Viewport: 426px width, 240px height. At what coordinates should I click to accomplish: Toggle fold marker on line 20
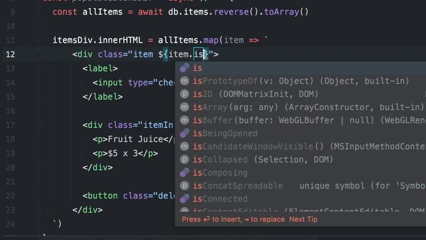[39, 167]
